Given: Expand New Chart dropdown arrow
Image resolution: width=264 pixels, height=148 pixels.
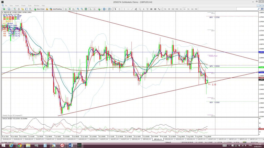Looking at the screenshot, I should coord(6,9).
